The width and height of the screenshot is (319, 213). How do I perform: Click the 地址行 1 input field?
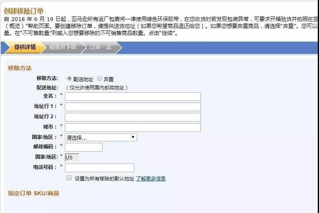click(133, 107)
